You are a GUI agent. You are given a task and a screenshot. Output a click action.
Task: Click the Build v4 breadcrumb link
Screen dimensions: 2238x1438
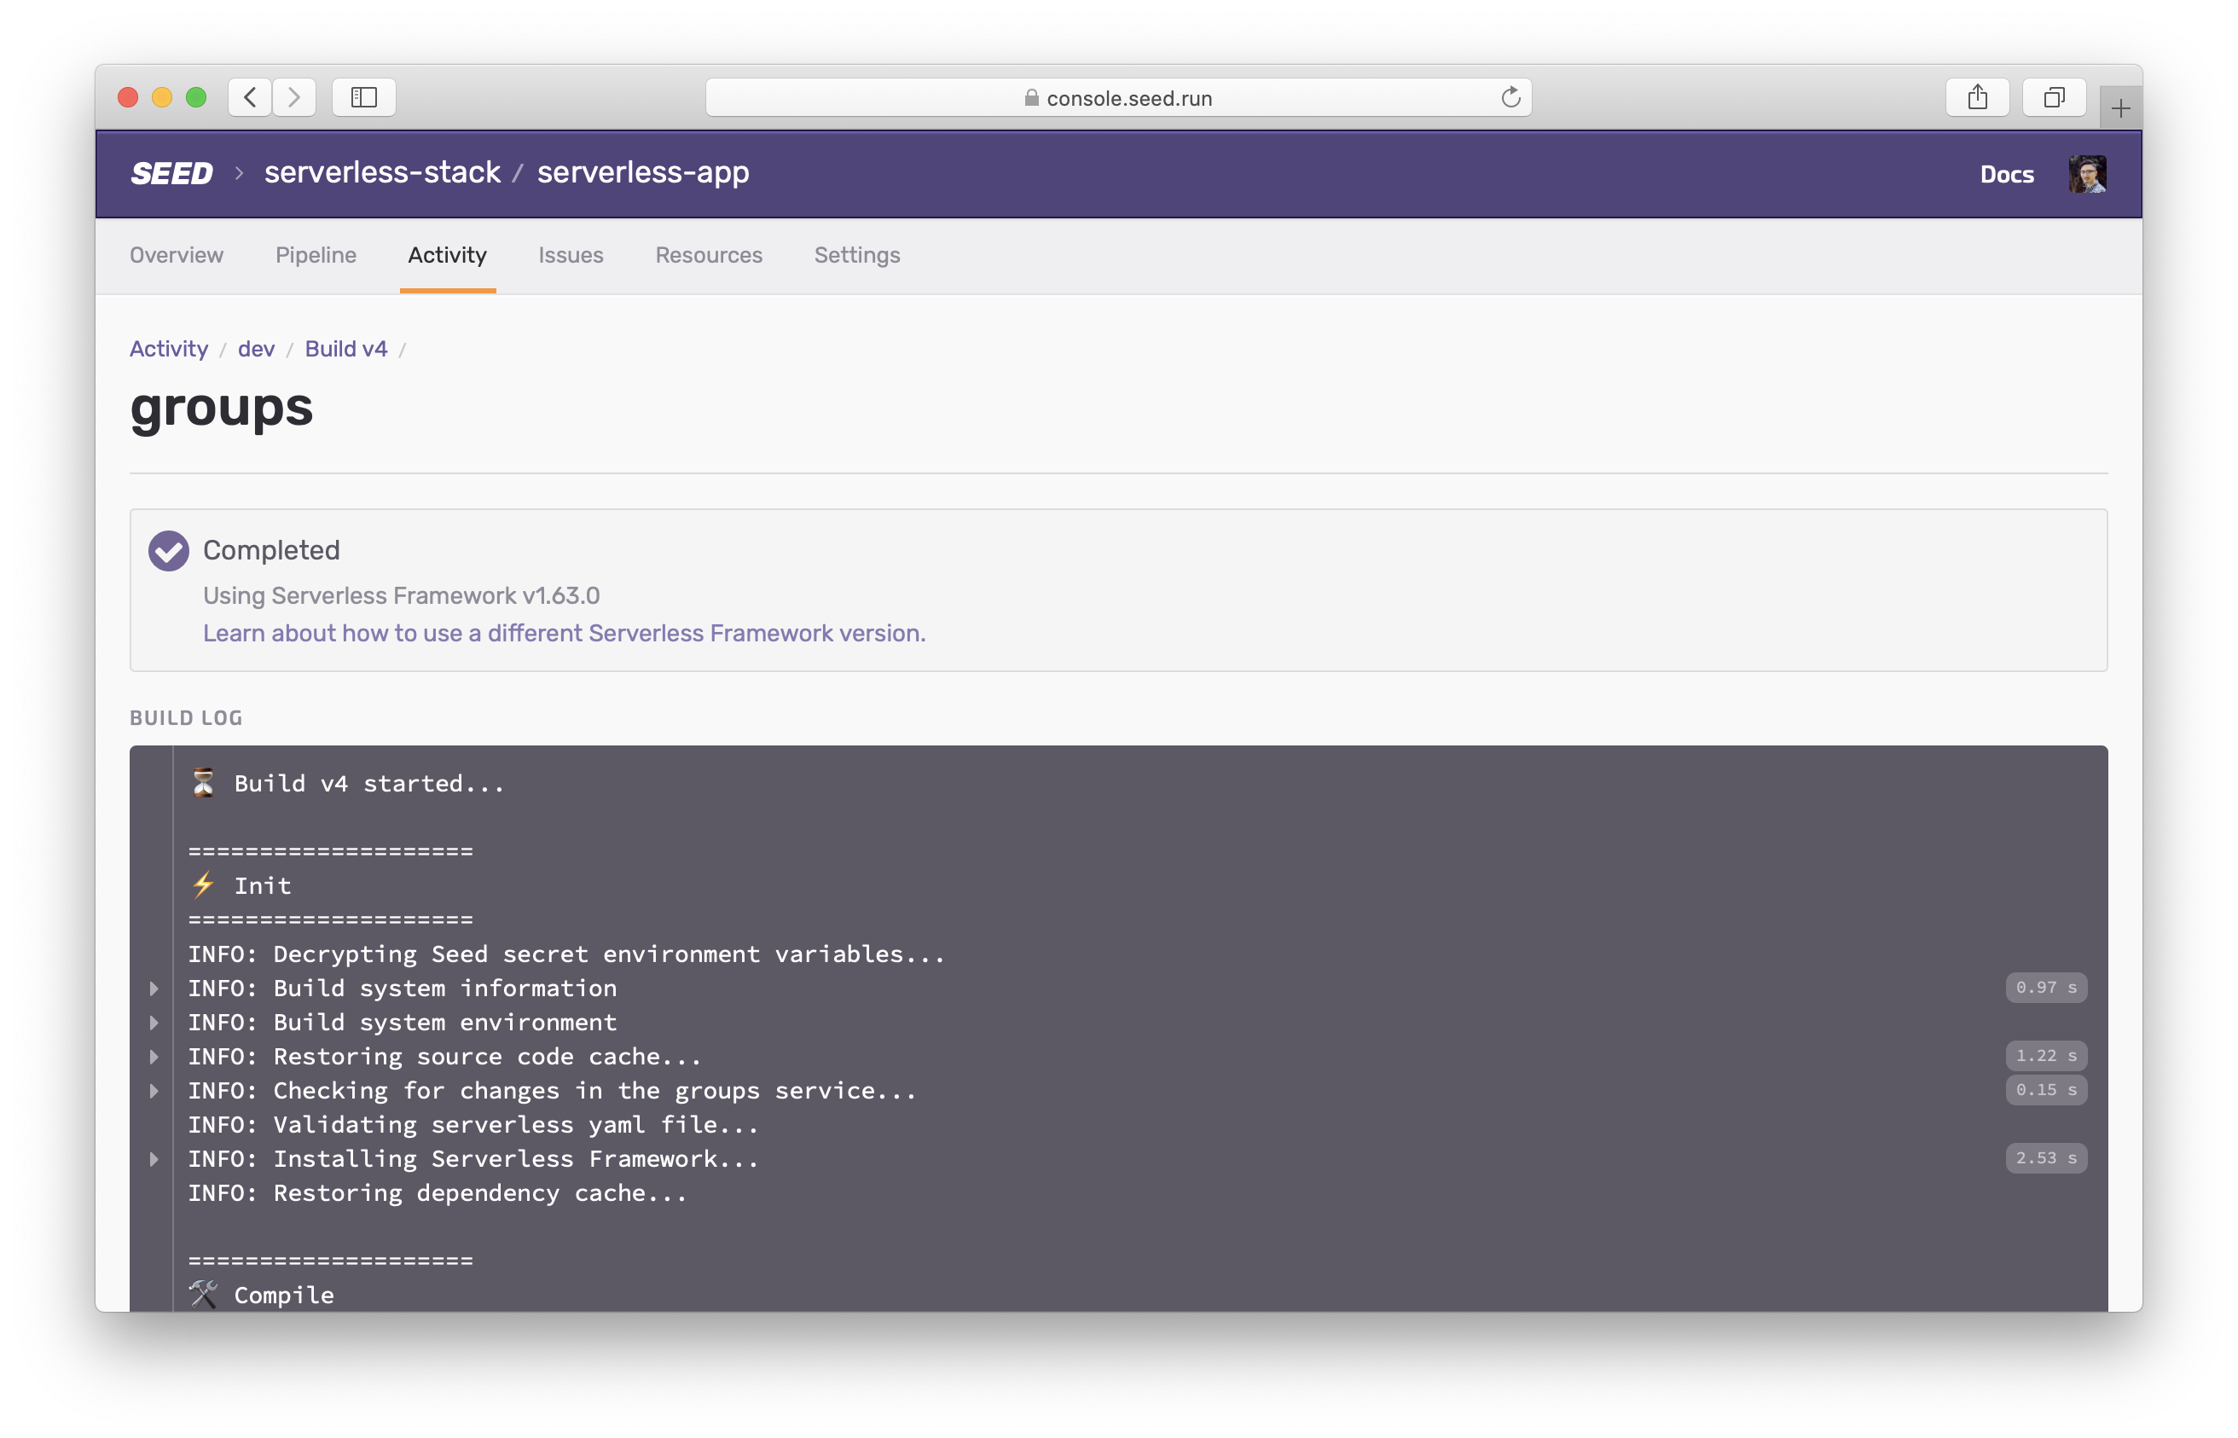click(x=345, y=348)
